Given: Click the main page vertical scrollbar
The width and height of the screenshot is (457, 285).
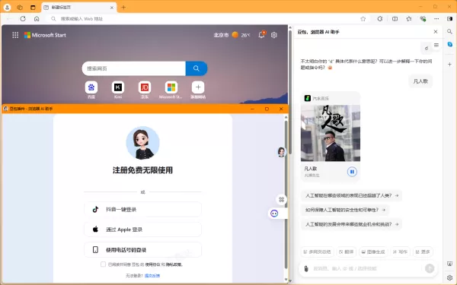Looking at the screenshot, I should [290, 92].
